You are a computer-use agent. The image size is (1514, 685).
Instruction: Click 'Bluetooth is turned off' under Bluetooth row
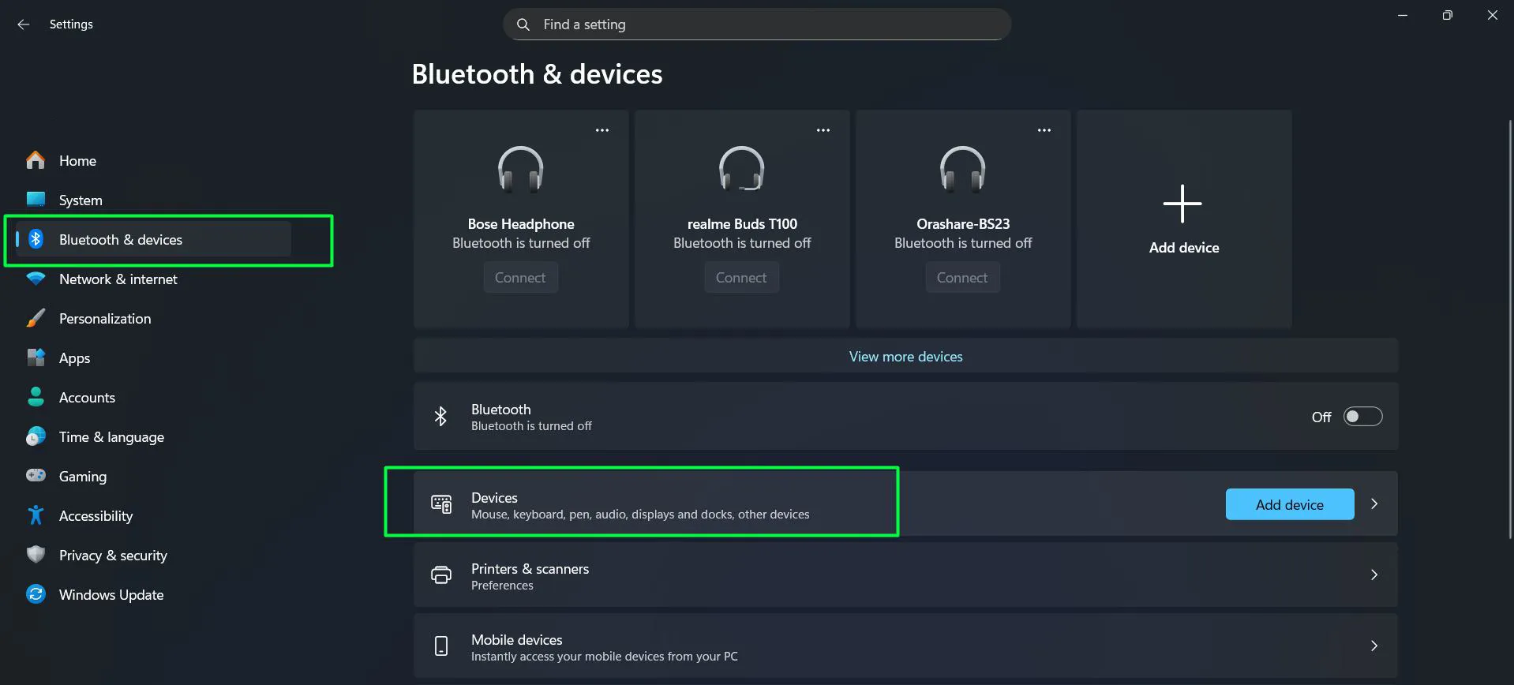531,426
